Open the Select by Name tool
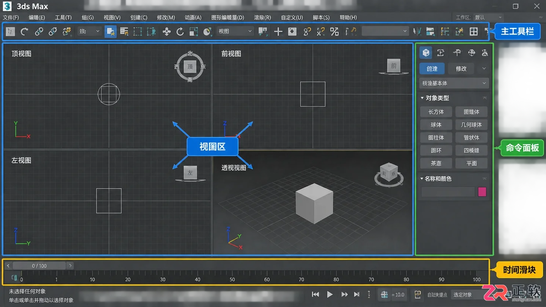The width and height of the screenshot is (546, 307). pyautogui.click(x=124, y=31)
